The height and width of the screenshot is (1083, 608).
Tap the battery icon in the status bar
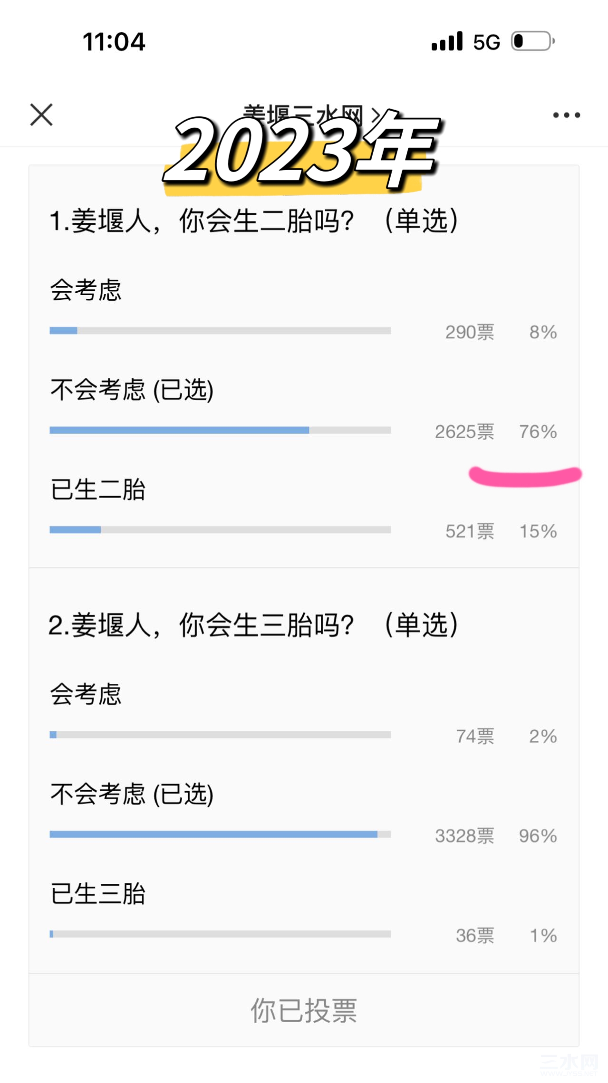coord(533,41)
